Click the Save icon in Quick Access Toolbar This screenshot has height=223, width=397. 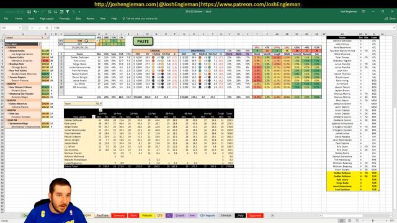[29, 12]
